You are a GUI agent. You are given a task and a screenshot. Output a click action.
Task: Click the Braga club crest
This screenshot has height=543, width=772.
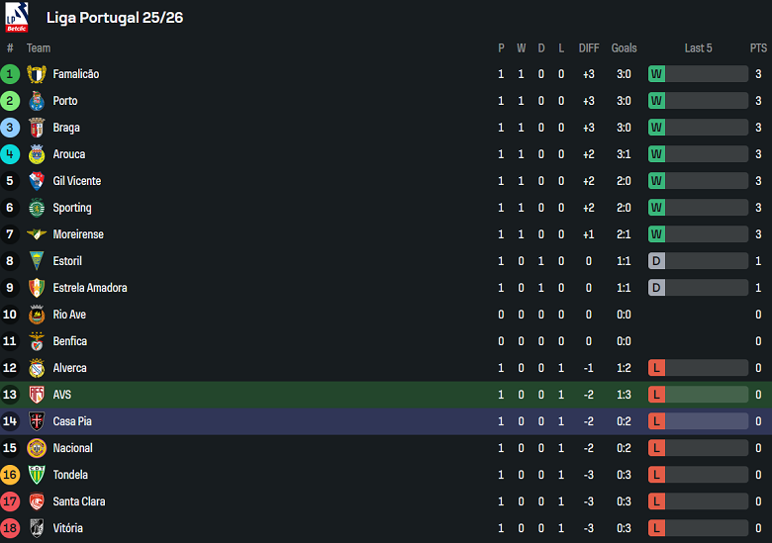coord(37,128)
